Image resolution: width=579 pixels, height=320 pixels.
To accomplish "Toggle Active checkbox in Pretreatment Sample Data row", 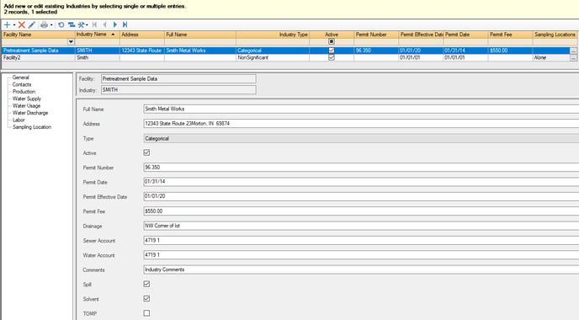I will coord(332,51).
